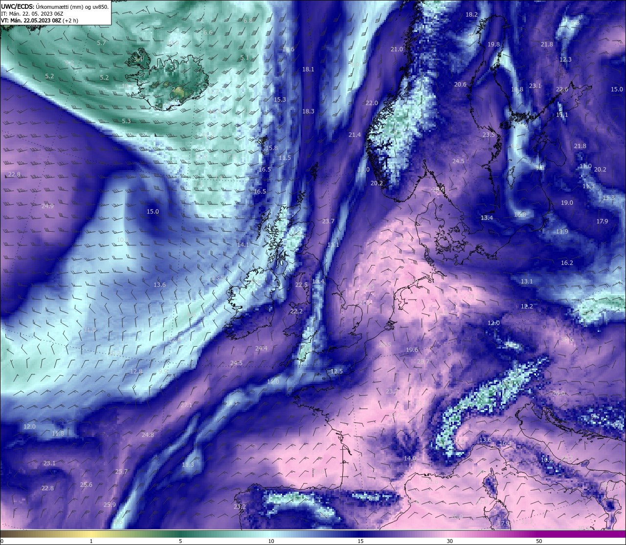The width and height of the screenshot is (626, 545).
Task: Click the map value "5.3"
Action: [126, 121]
